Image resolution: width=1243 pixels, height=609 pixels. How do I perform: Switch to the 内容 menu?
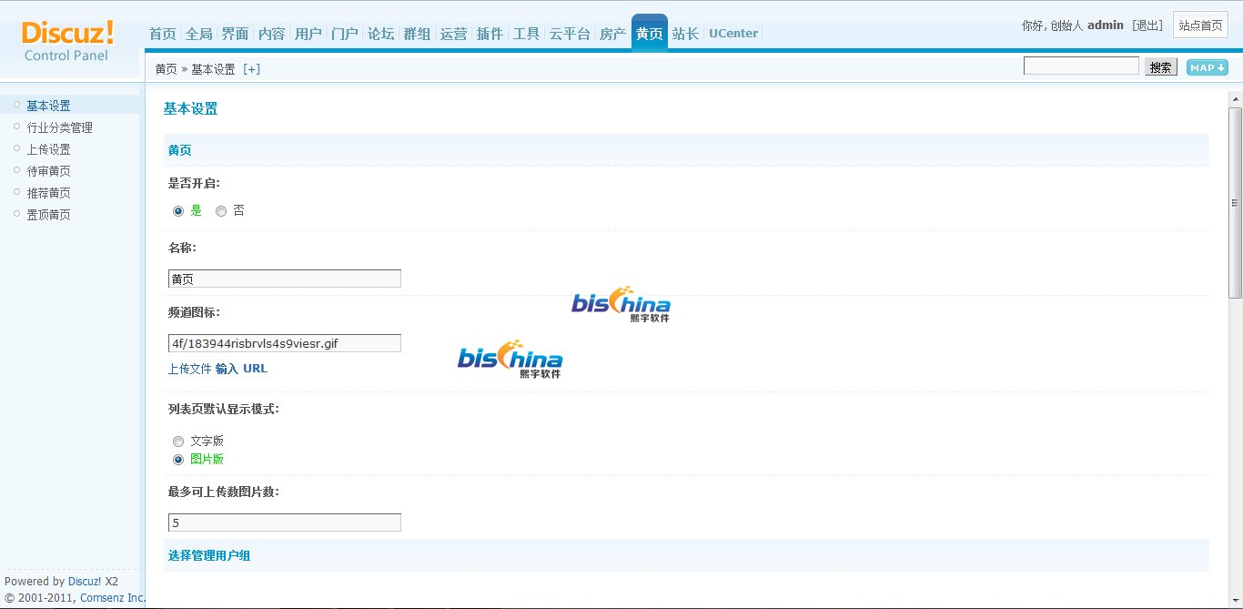point(272,34)
